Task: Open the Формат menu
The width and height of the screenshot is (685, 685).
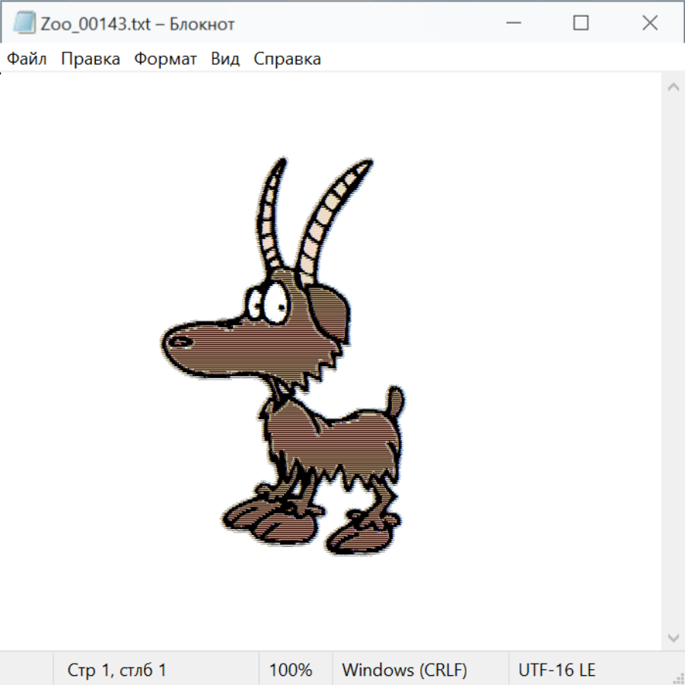Action: pyautogui.click(x=165, y=59)
